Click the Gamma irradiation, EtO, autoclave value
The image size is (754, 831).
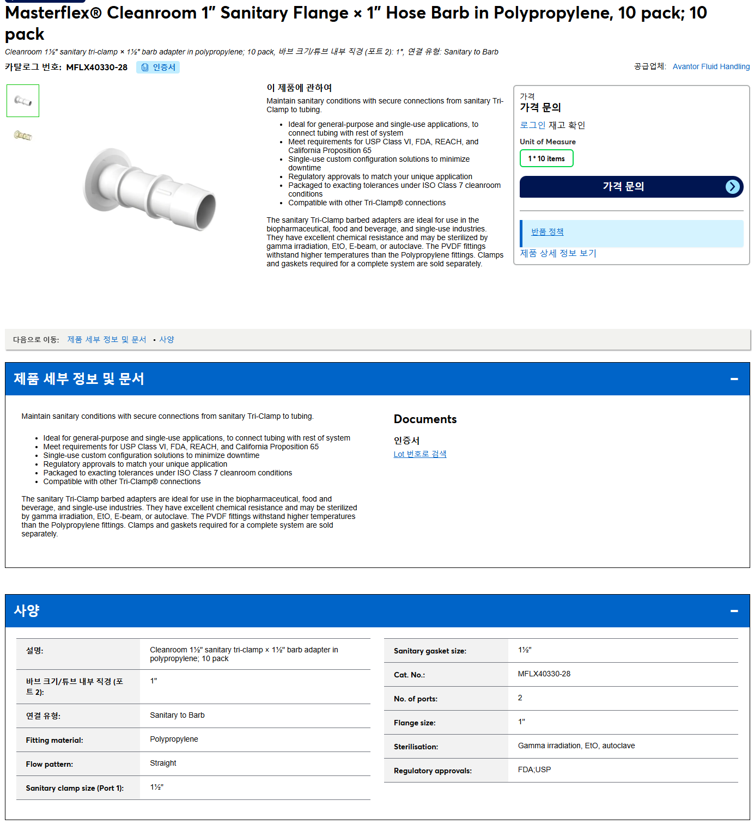pyautogui.click(x=576, y=746)
